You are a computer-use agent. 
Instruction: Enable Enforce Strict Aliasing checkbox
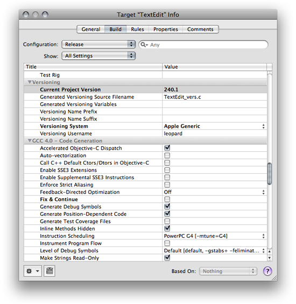[x=167, y=185]
